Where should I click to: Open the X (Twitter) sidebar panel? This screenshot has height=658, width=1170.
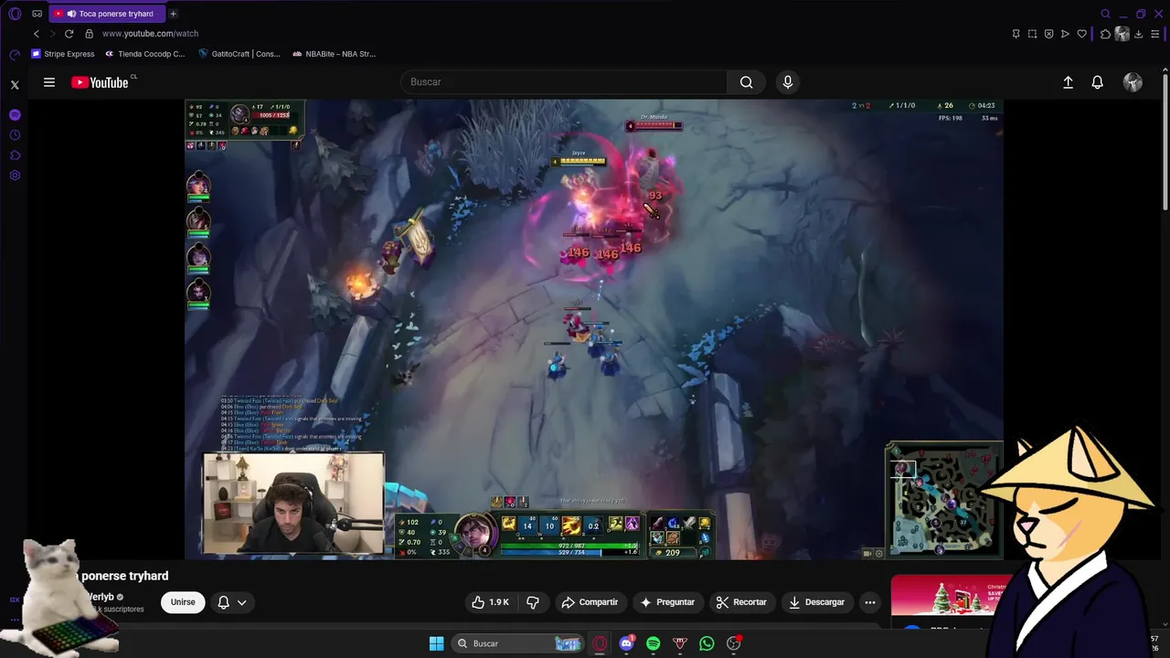point(15,85)
